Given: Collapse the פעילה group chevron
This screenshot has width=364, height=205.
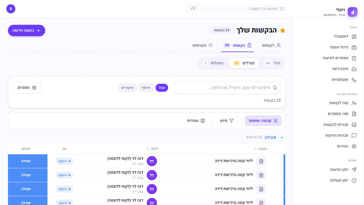Looking at the screenshot, I should (282, 138).
